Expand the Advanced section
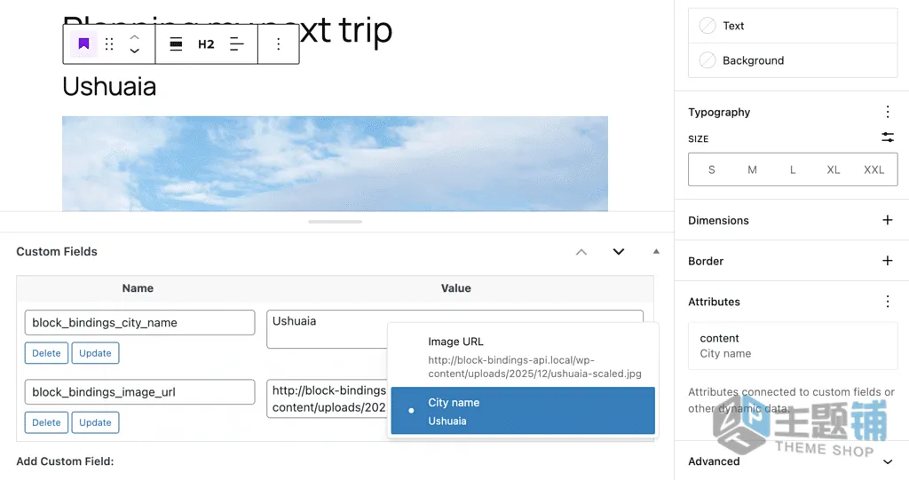 [x=888, y=461]
